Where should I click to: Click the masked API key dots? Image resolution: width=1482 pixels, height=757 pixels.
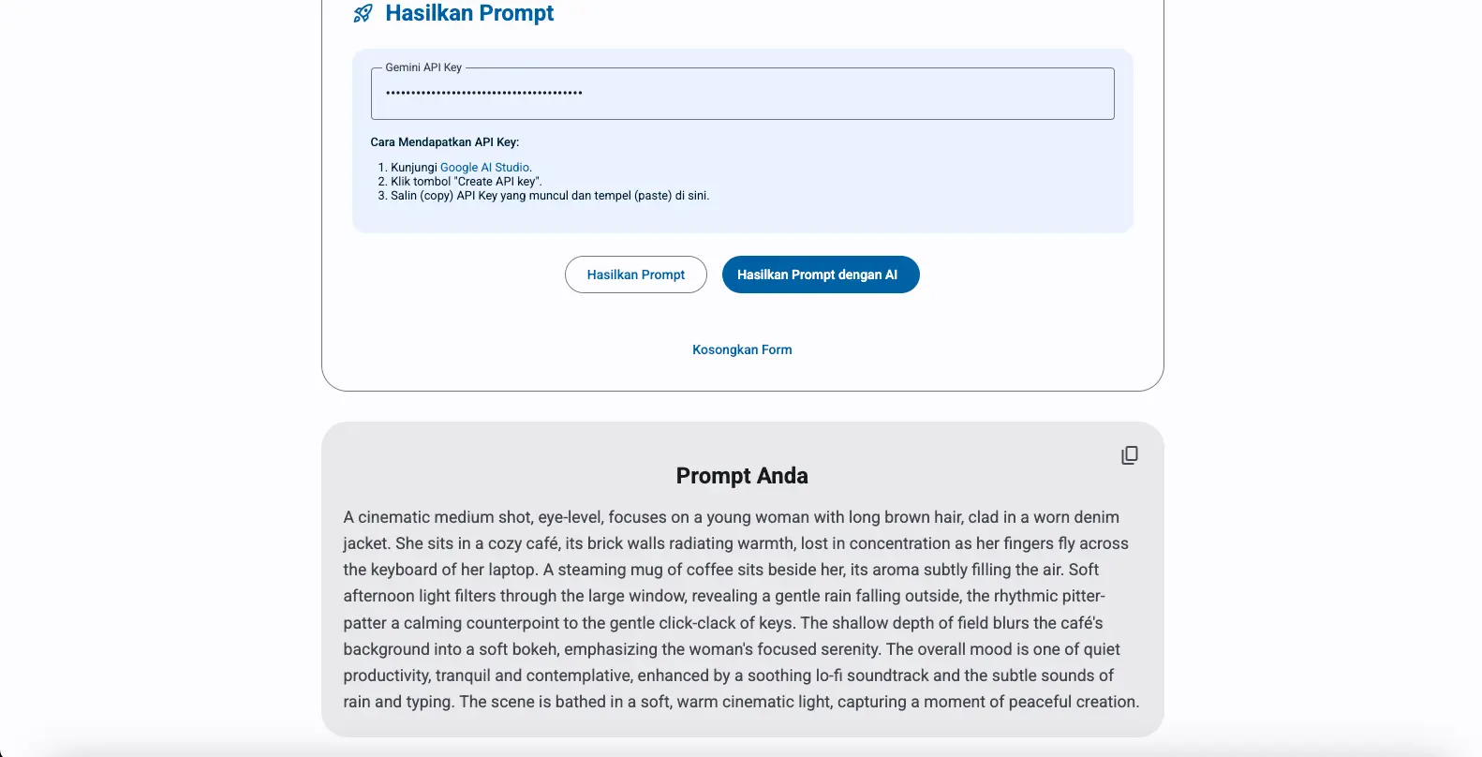(483, 93)
